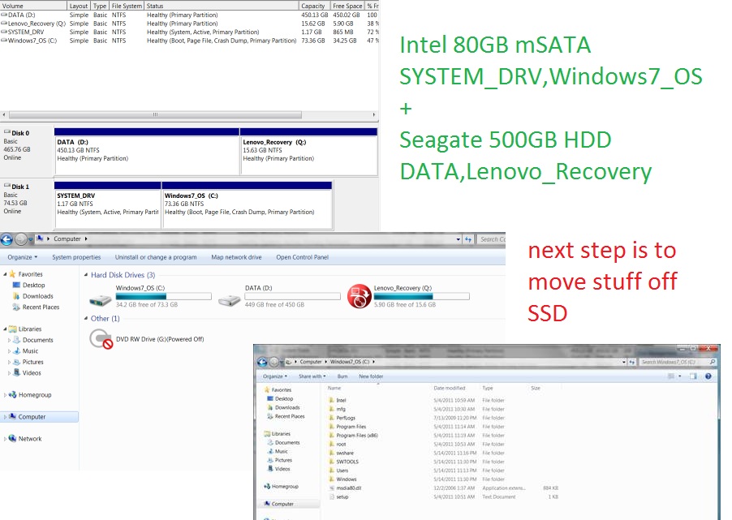Open view options dropdown arrow in C: window

pos(680,376)
